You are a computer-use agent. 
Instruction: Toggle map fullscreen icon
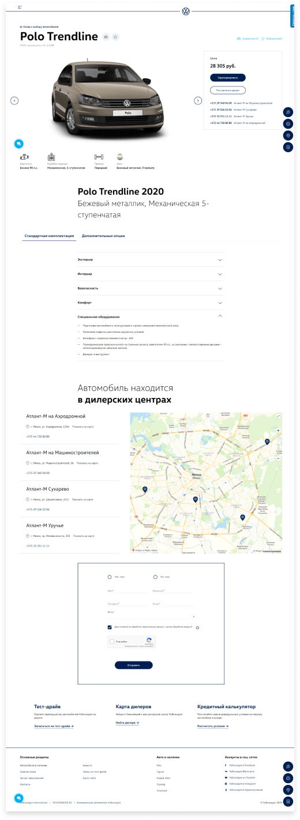[x=279, y=416]
